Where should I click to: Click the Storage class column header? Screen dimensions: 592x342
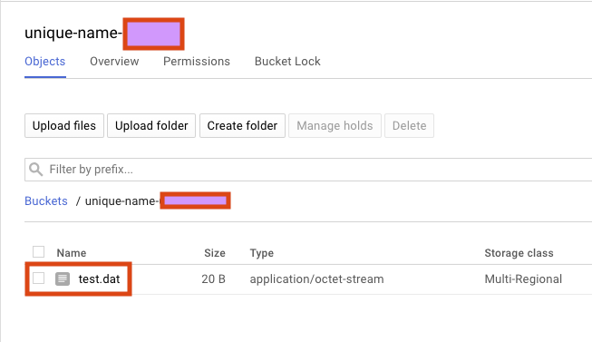click(519, 253)
